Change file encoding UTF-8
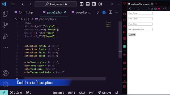The width and height of the screenshot is (170, 95). (x=71, y=93)
